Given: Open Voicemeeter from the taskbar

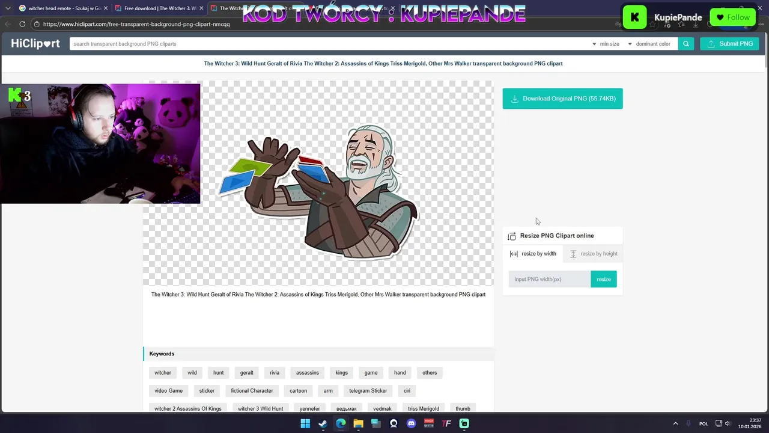Looking at the screenshot, I should click(x=429, y=423).
